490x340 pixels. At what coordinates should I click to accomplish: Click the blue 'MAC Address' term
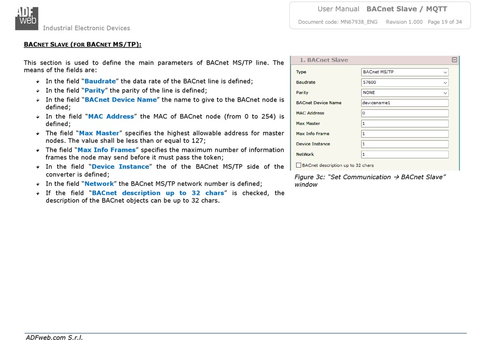(x=111, y=117)
